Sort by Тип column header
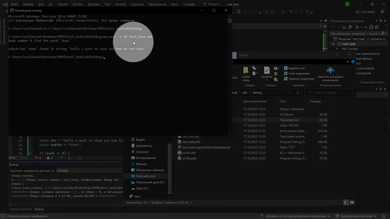Screen dimensions: 390x219 [x=282, y=101]
